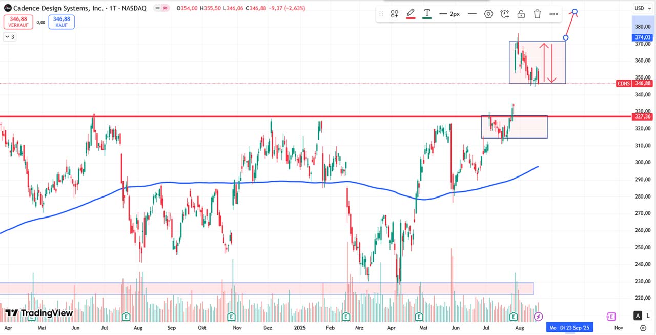Click the pink upcoming earnings E marker

point(611,316)
